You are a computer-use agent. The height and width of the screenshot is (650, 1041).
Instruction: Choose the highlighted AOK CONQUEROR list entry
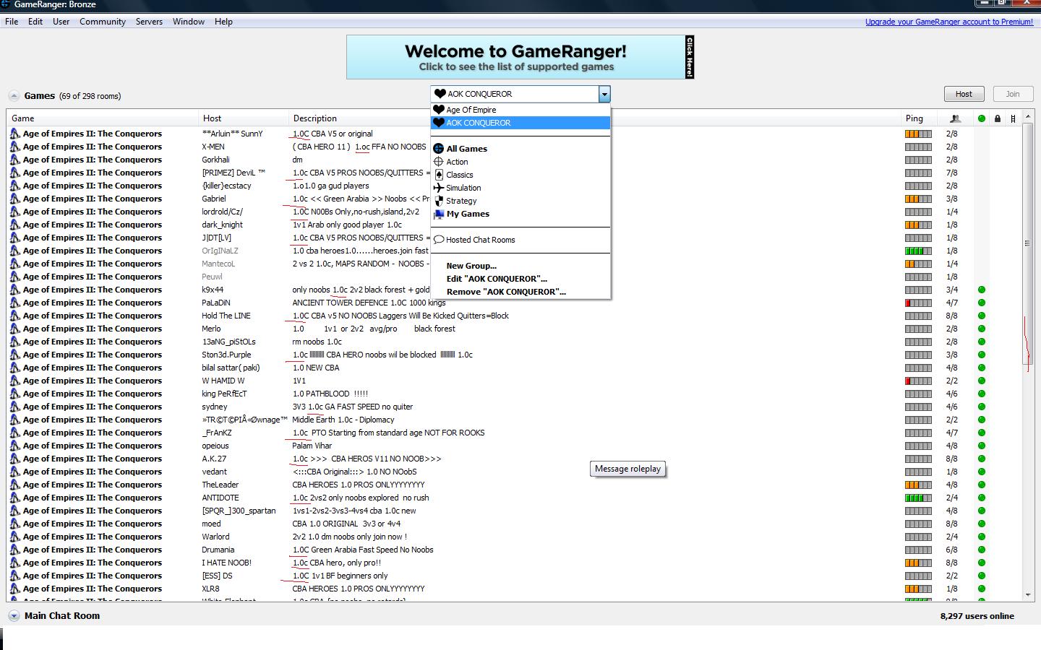point(520,123)
